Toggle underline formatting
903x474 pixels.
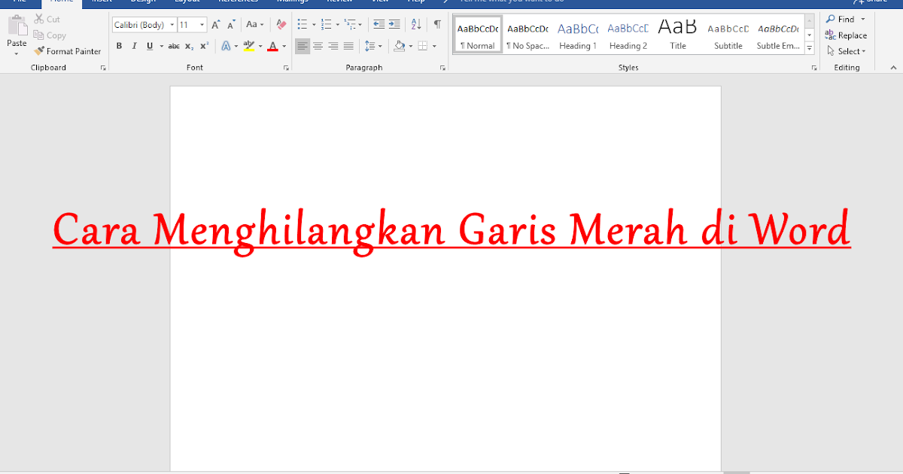coord(150,46)
